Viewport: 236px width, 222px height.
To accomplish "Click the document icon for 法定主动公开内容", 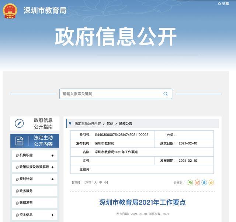I will tap(20, 141).
